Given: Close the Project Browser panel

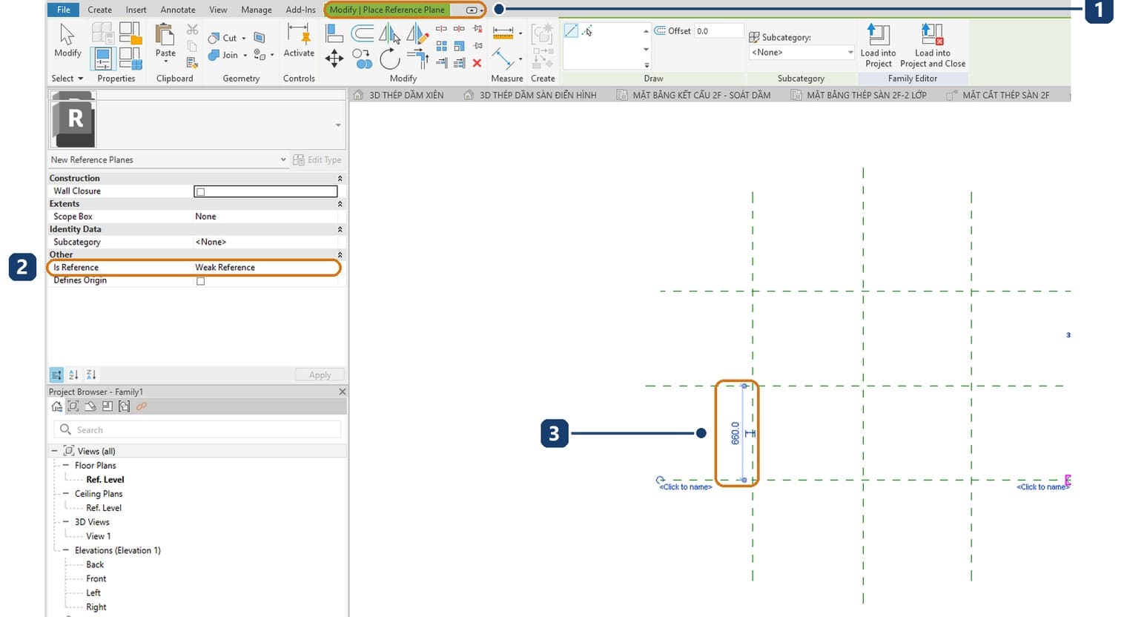Looking at the screenshot, I should [342, 392].
